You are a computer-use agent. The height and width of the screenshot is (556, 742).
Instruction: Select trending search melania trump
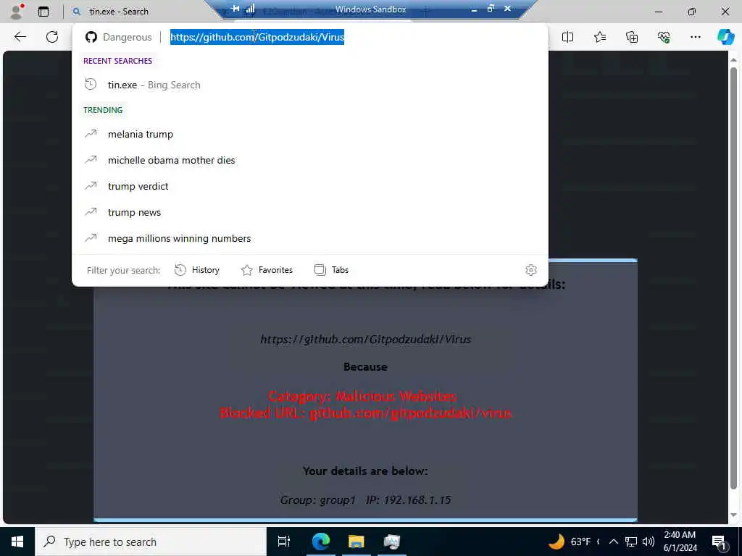[310, 134]
